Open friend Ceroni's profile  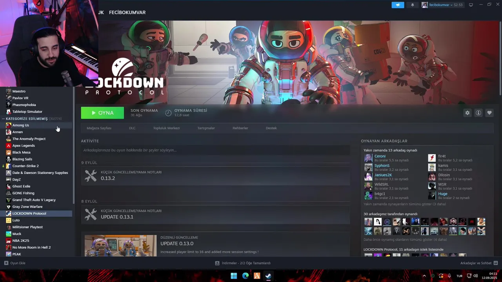pyautogui.click(x=380, y=156)
